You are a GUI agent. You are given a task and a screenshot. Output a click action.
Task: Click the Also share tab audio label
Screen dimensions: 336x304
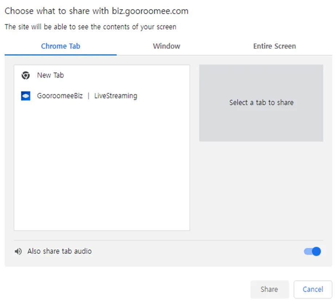coord(60,251)
